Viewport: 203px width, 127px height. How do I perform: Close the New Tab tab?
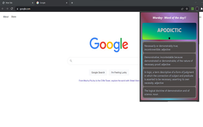(x=33, y=3)
